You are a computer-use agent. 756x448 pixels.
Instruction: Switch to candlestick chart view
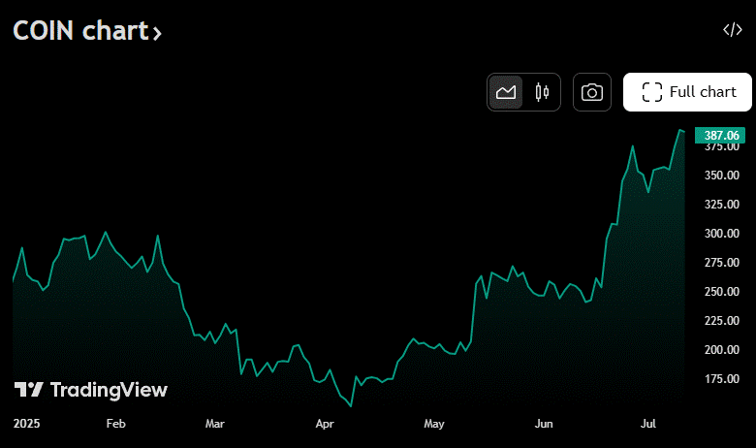click(x=542, y=92)
